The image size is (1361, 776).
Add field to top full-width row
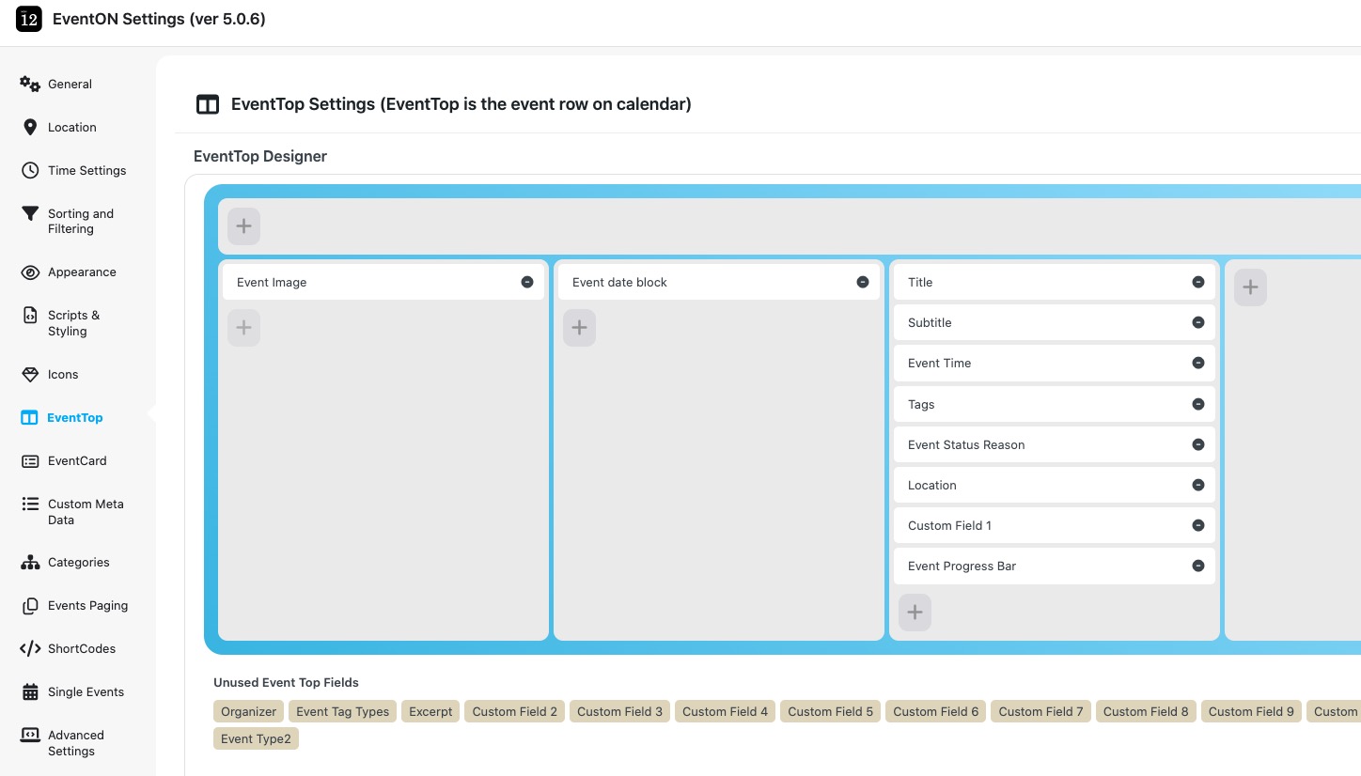(243, 226)
